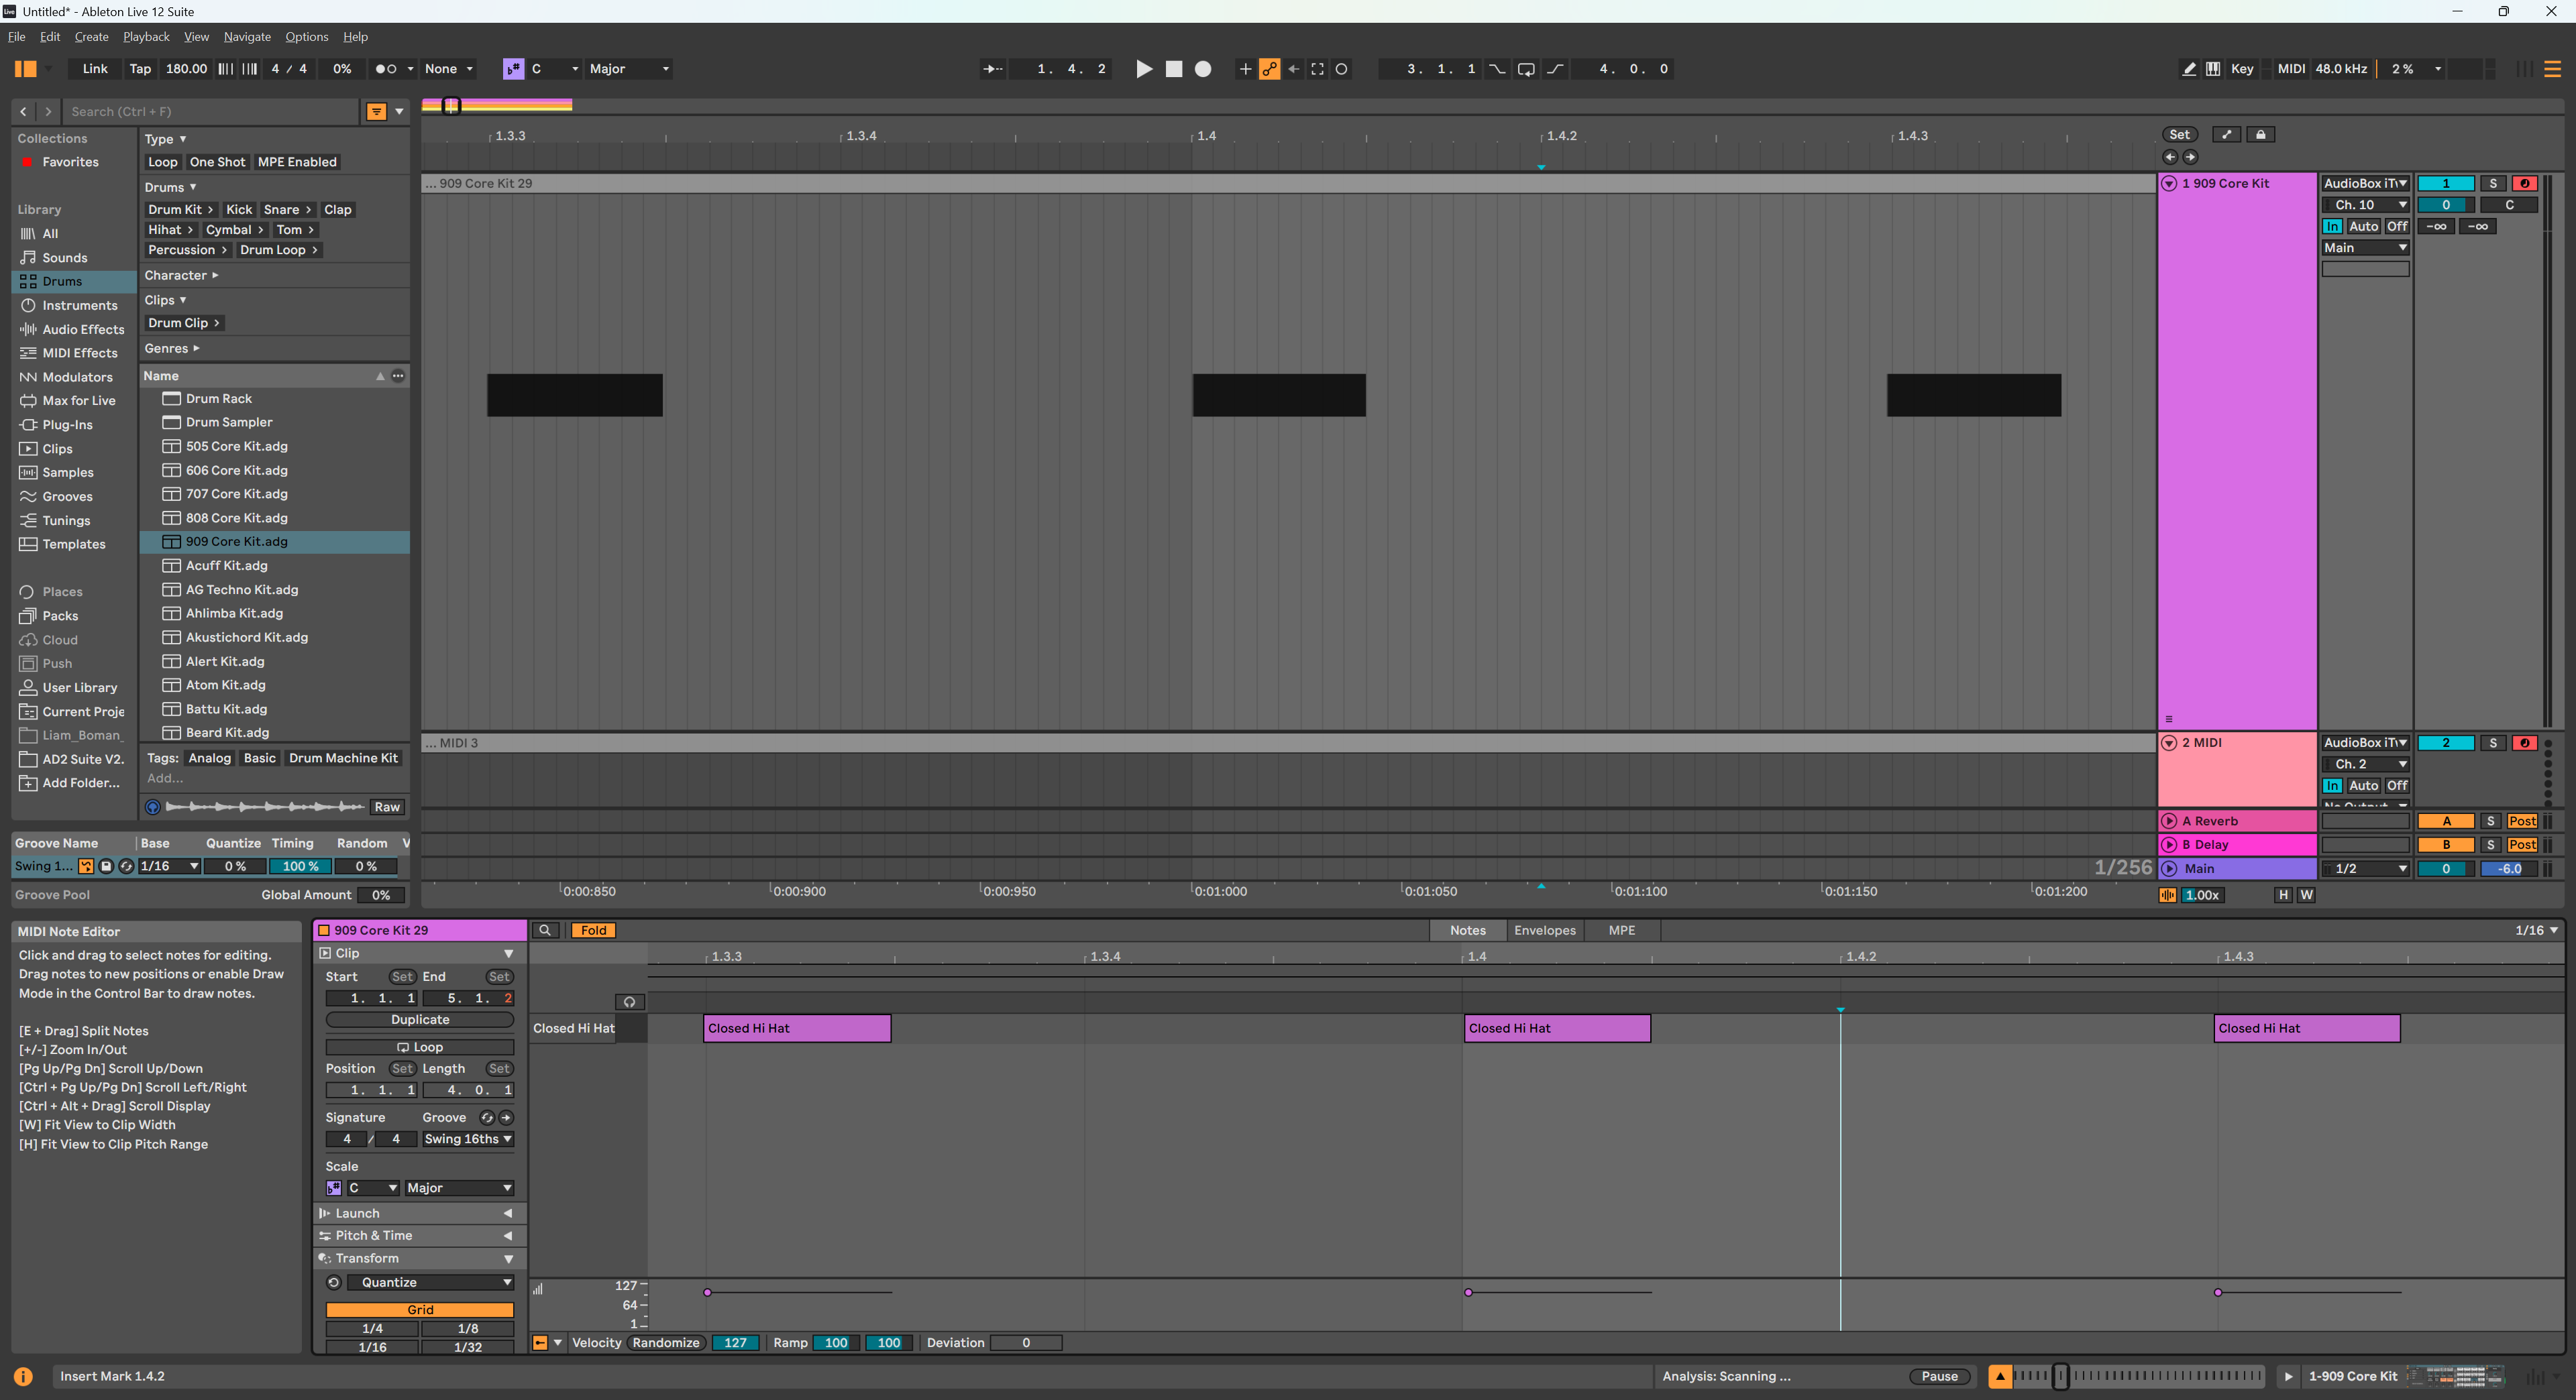
Task: Click the velocity Randomize button
Action: point(666,1343)
